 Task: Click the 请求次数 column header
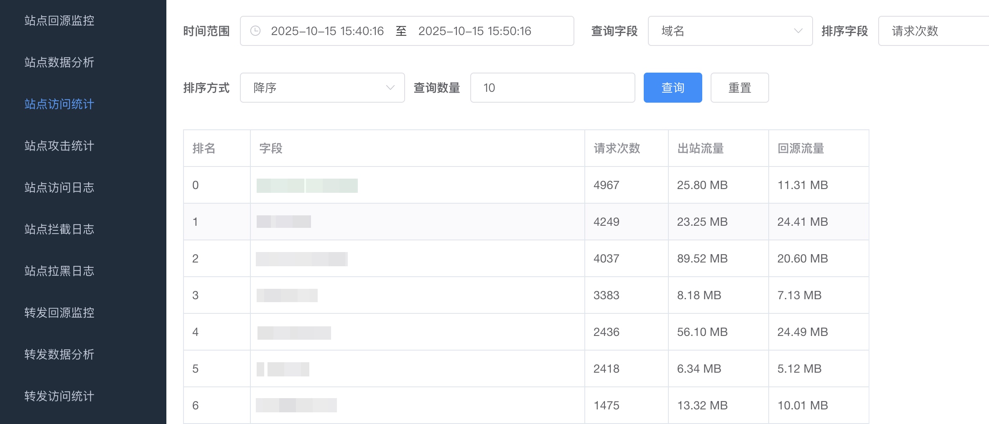(x=617, y=148)
